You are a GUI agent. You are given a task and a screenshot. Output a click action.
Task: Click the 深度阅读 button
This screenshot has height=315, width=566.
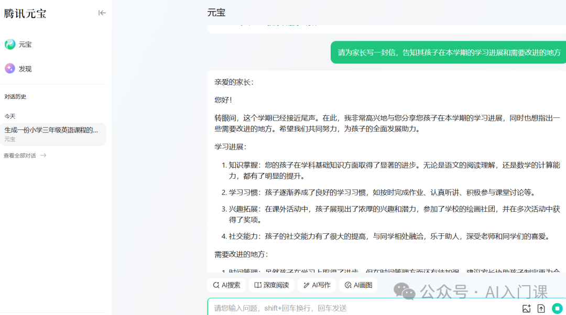271,285
